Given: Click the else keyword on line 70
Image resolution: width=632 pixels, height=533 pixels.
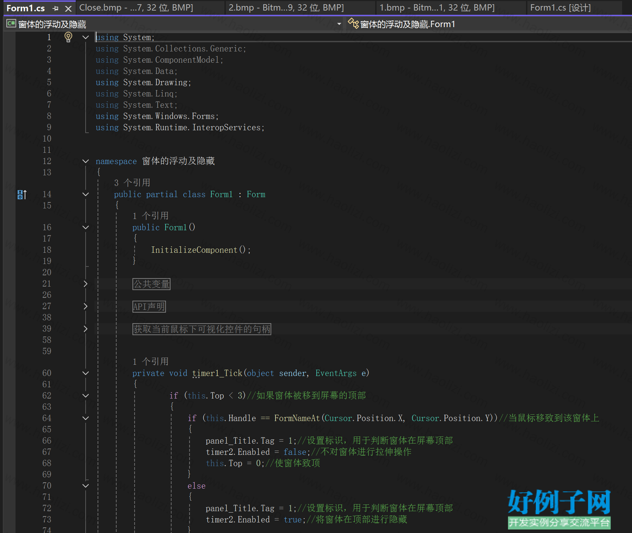Looking at the screenshot, I should (x=197, y=486).
